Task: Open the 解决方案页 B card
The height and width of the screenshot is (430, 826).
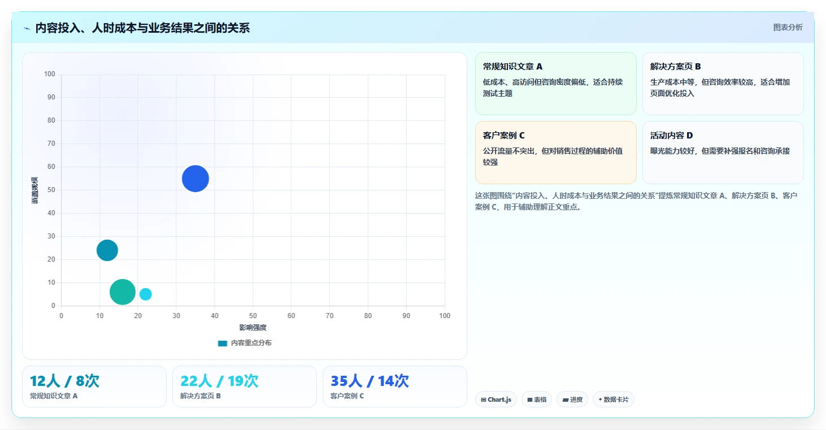Action: pyautogui.click(x=723, y=84)
